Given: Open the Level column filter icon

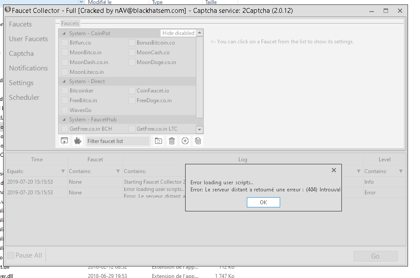Looking at the screenshot, I should point(401,171).
